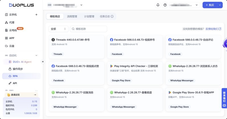Click the 云号码 icon
Viewport: 227px width, 119px height.
pyautogui.click(x=6, y=30)
